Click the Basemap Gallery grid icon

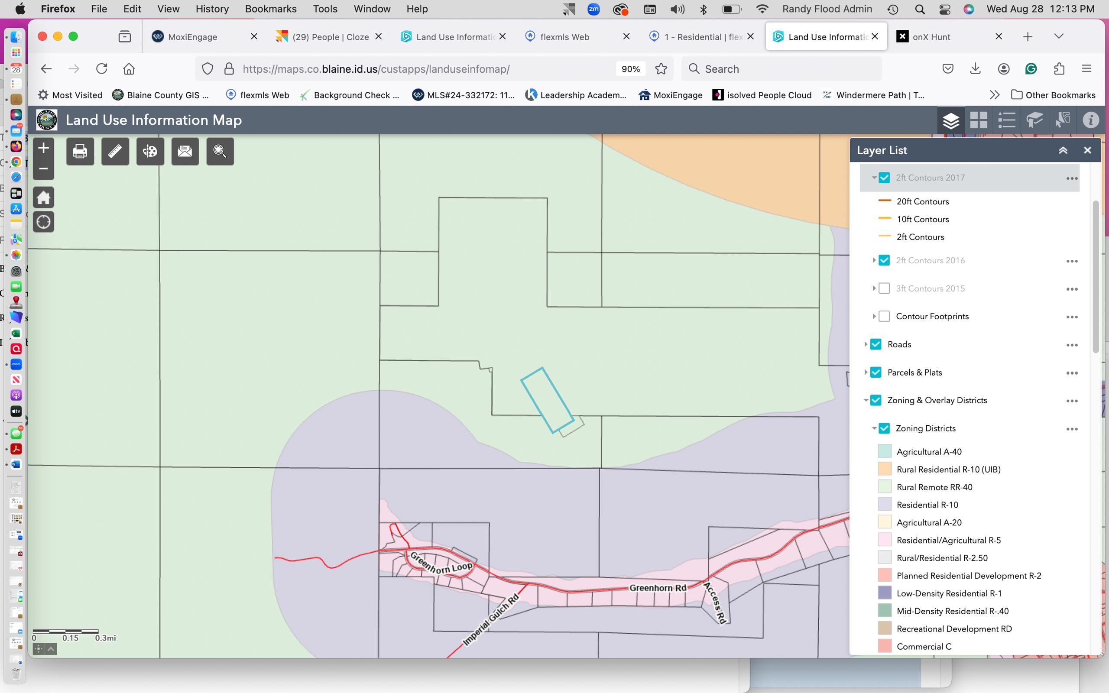pyautogui.click(x=979, y=120)
